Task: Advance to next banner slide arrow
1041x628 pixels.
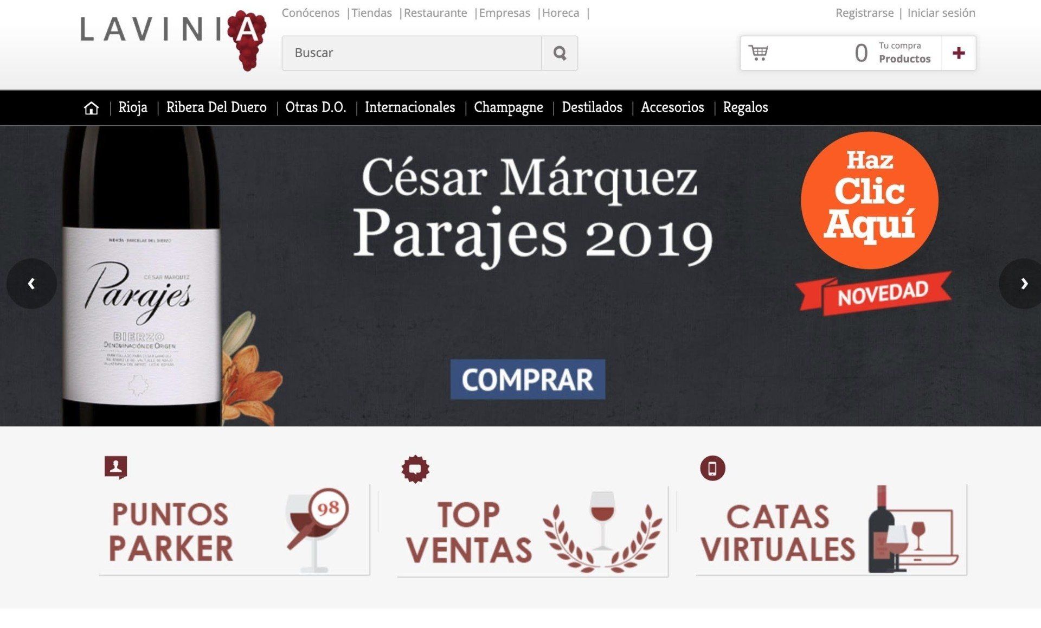Action: [1023, 284]
